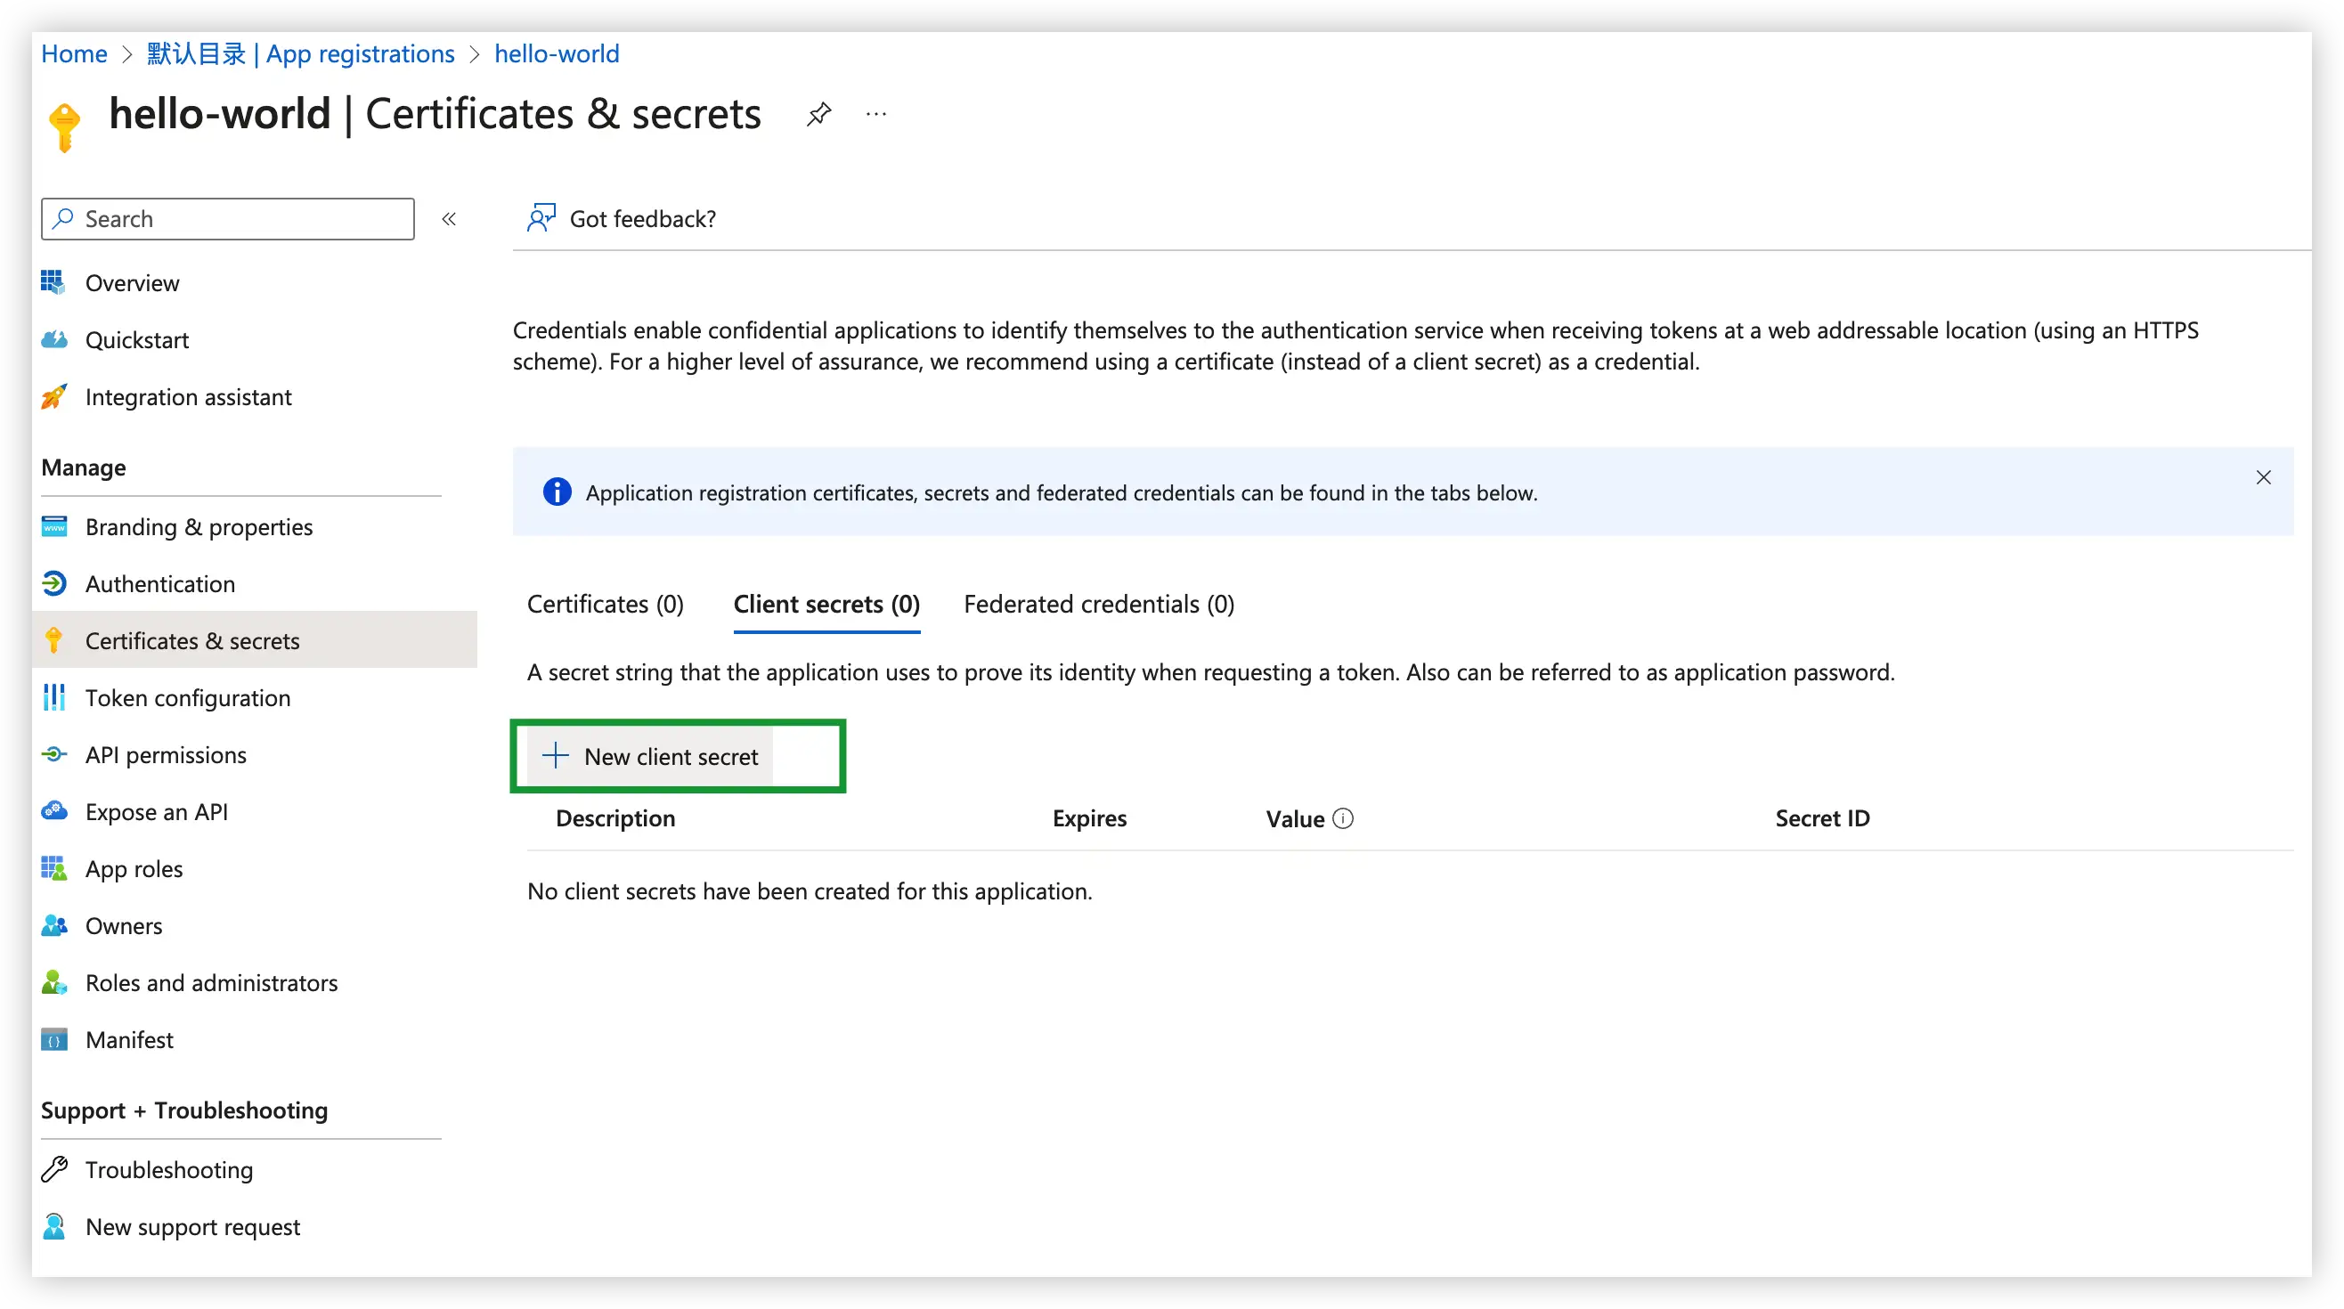The height and width of the screenshot is (1309, 2344).
Task: Click the Got feedback? link
Action: coord(642,219)
